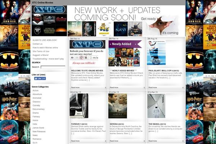Open the Star Wars logo tile
The image size is (216, 144).
pyautogui.click(x=49, y=31)
